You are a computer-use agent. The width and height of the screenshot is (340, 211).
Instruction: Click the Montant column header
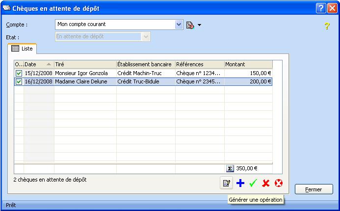[x=248, y=64]
